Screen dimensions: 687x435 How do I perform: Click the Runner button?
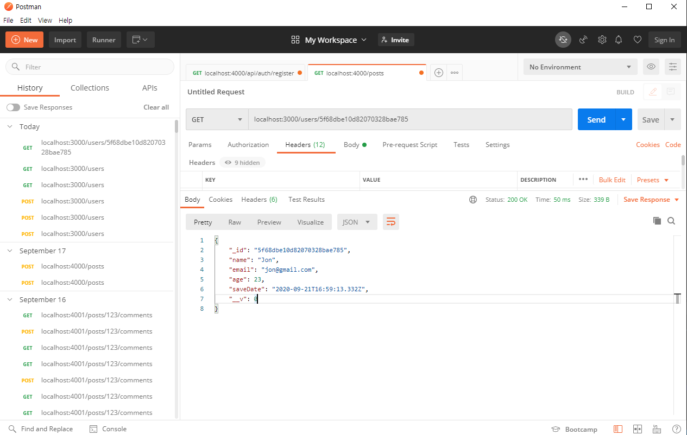(x=104, y=40)
